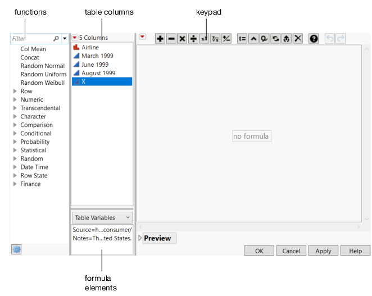The width and height of the screenshot is (372, 296).
Task: Click the Switch Terms keypad button
Action: [275, 38]
